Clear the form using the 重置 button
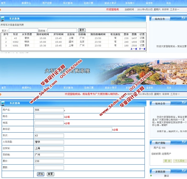Viewport: 187px width, 179px height. point(50,174)
